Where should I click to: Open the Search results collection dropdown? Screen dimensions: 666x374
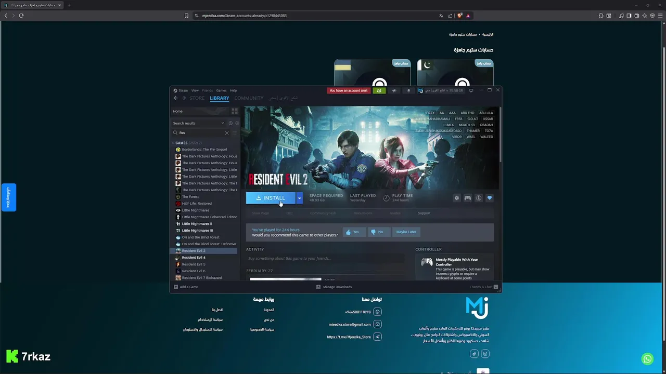coord(199,123)
